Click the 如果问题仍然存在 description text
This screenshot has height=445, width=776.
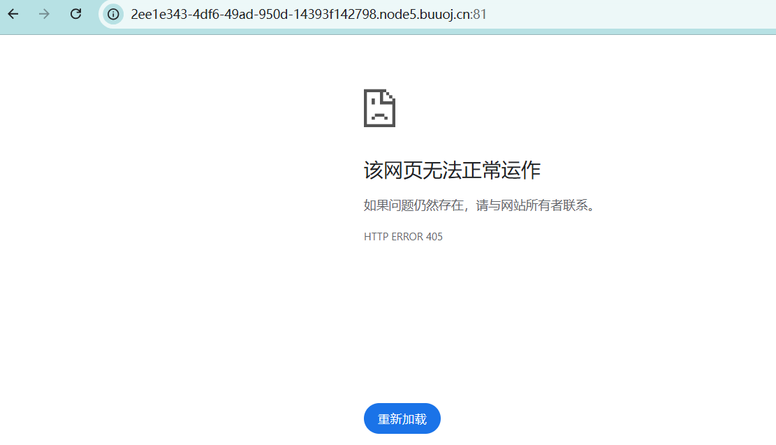coord(414,206)
